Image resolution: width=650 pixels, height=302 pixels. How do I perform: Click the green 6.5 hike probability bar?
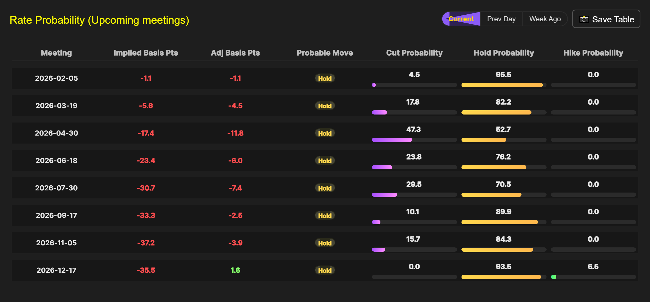tap(554, 277)
